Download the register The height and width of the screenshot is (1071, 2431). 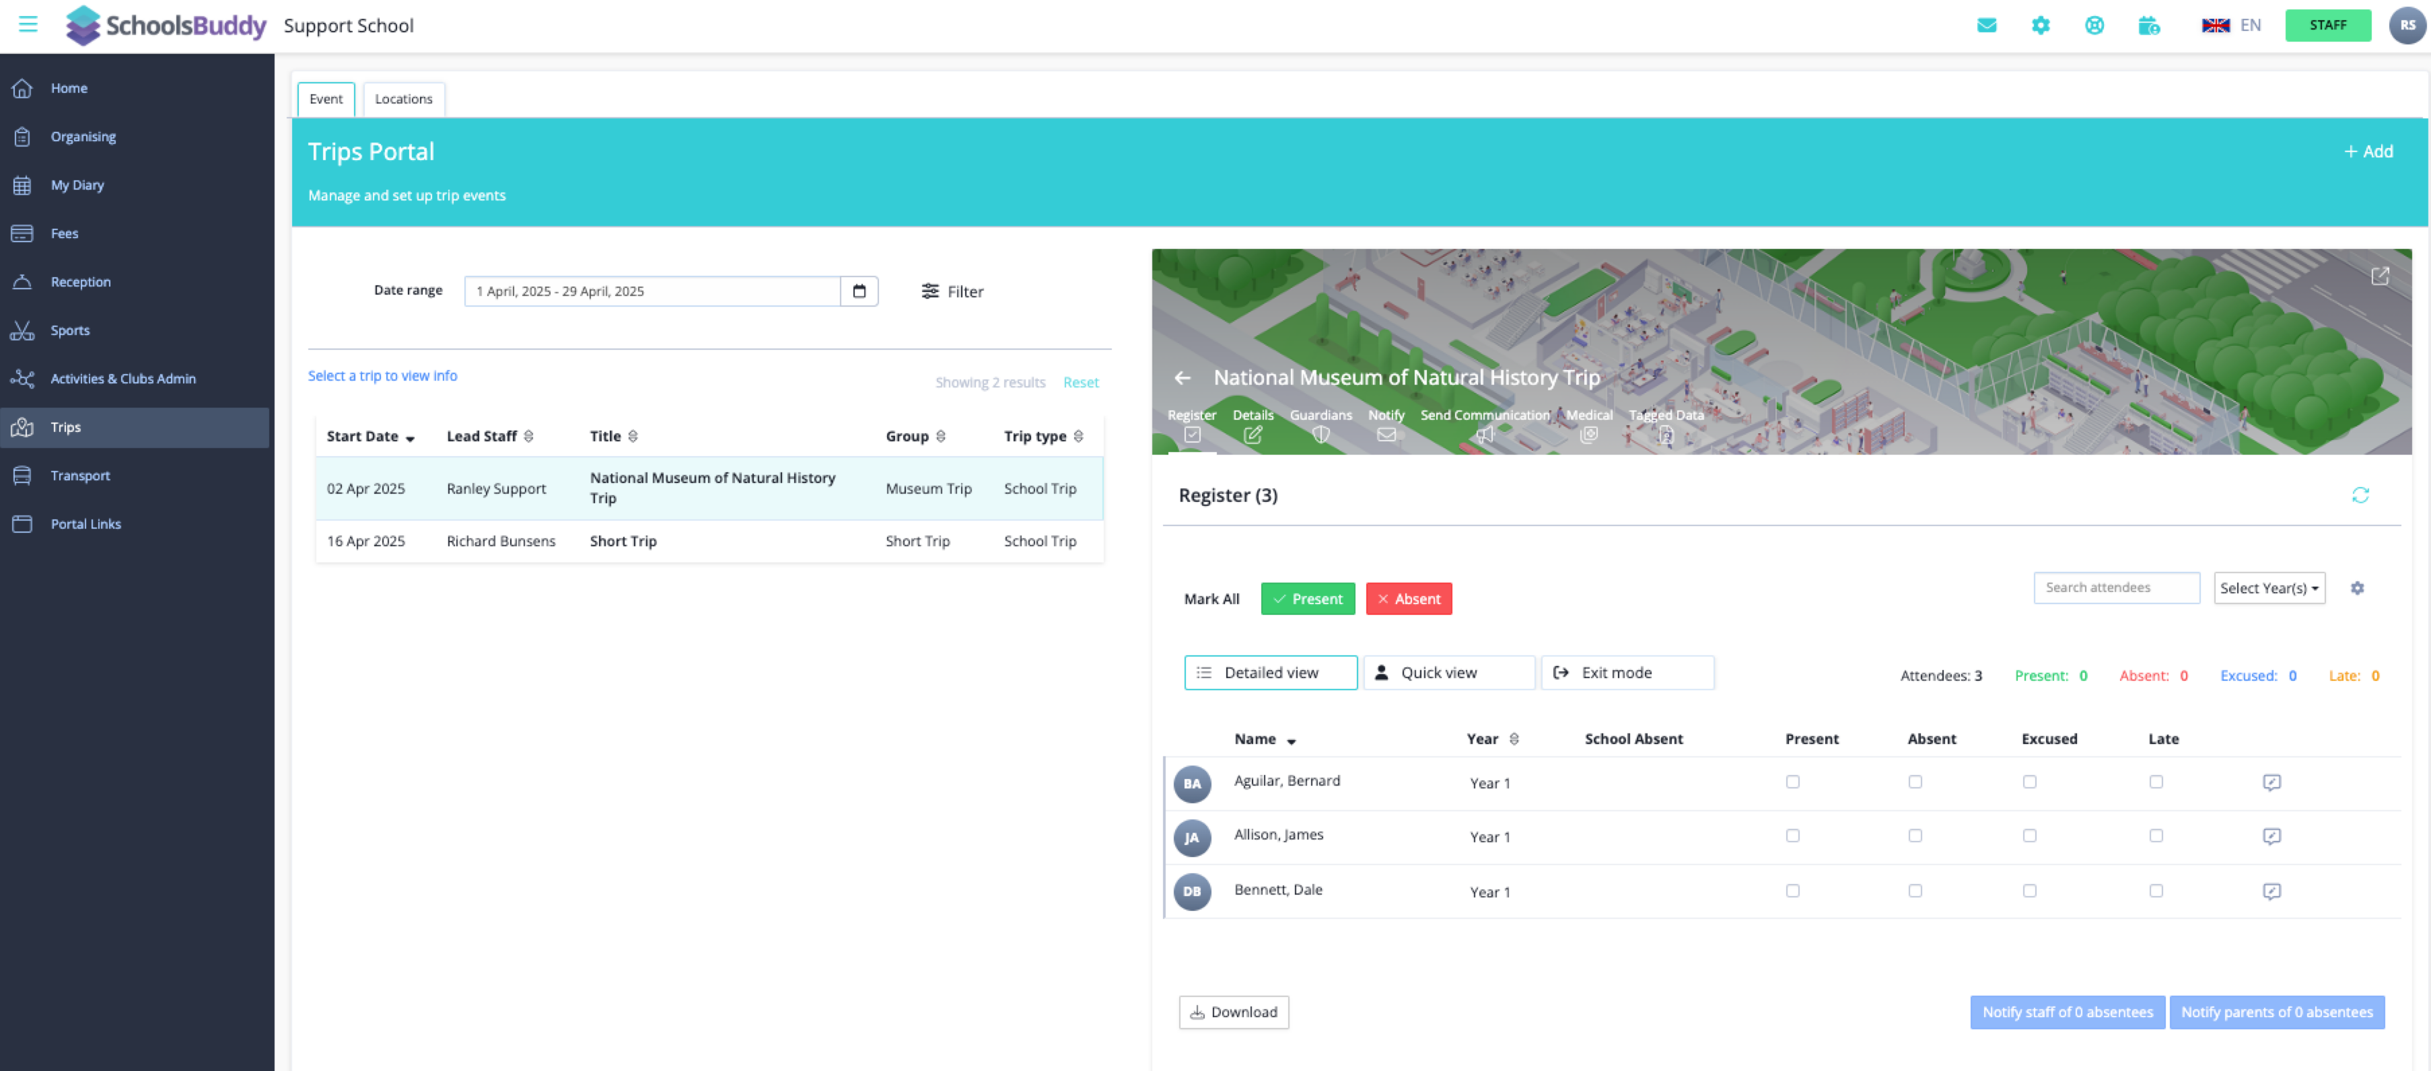(x=1234, y=1012)
